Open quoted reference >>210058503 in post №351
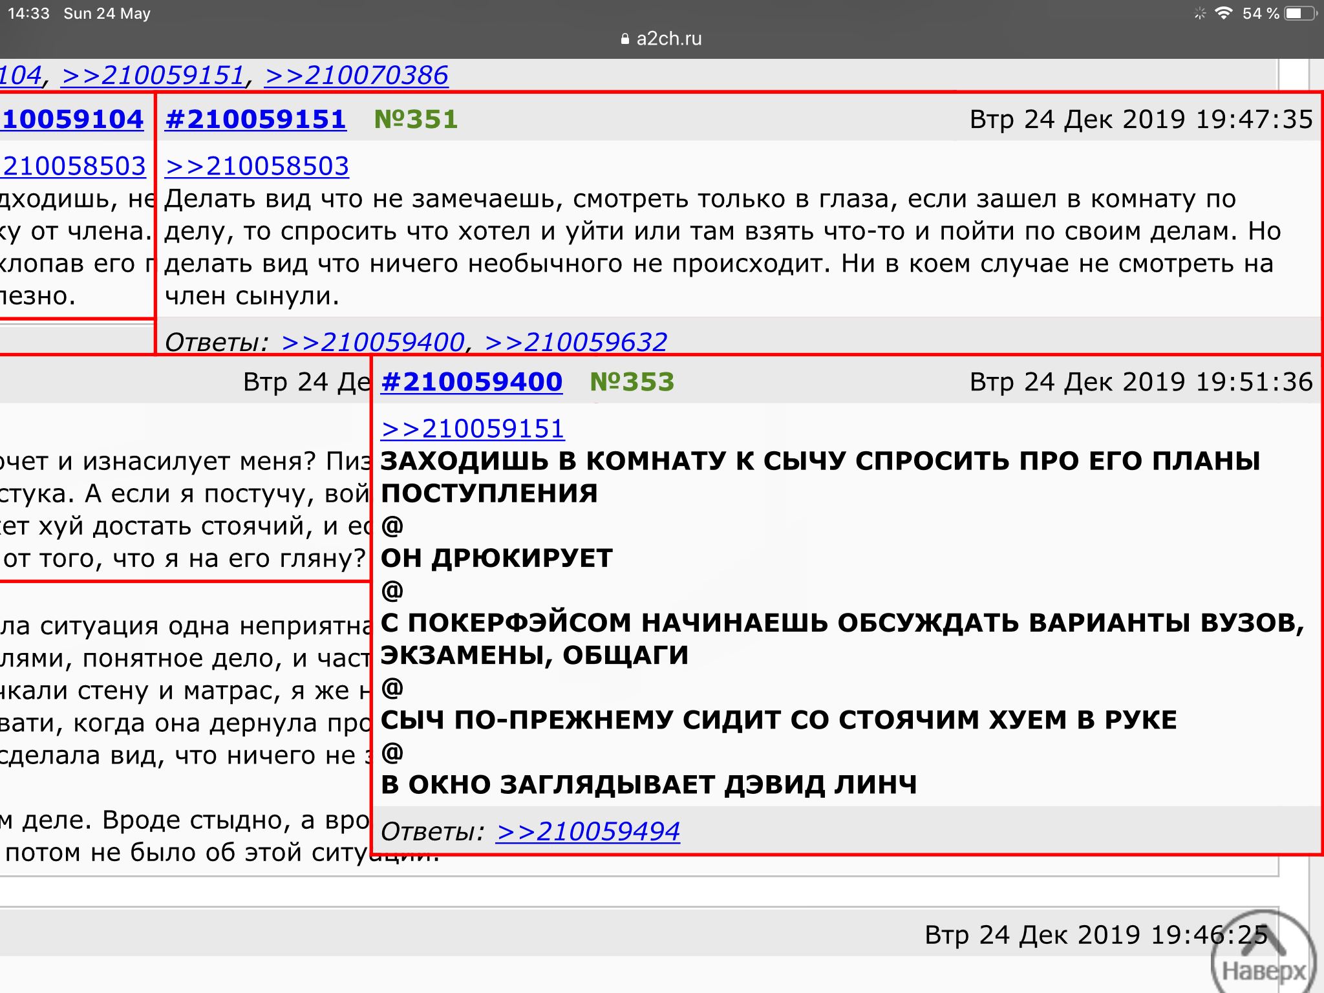Screen dimensions: 1324x993 [257, 166]
